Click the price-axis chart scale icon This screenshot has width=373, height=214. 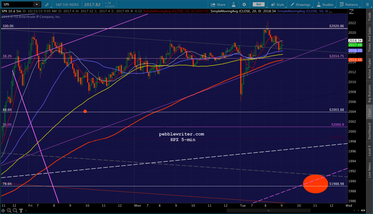[x=351, y=12]
